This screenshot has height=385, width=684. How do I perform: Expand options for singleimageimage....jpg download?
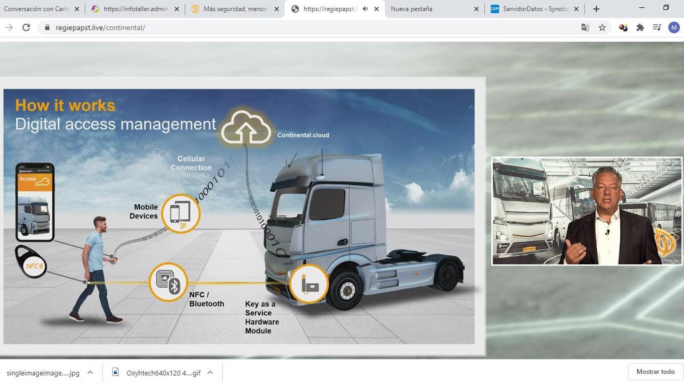(x=90, y=373)
